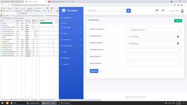Open DevTools main settings gear
This screenshot has height=105, width=187.
pos(52,8)
